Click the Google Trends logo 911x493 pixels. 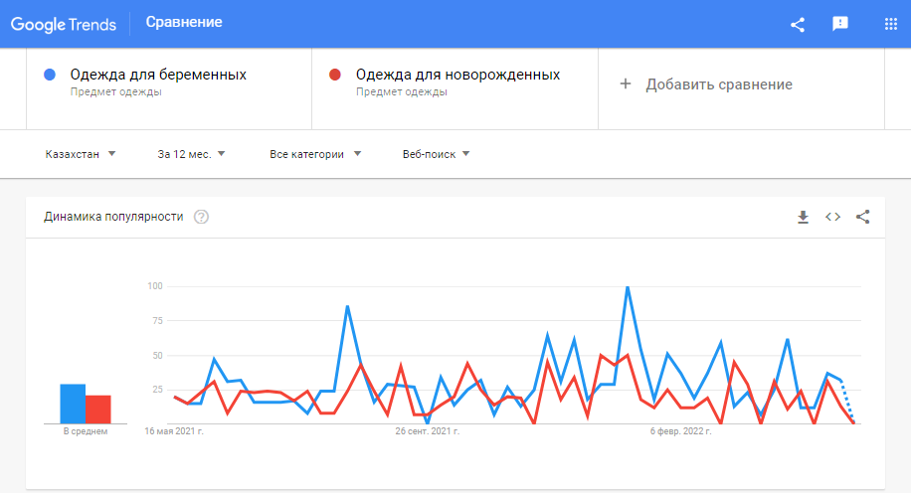click(x=64, y=23)
